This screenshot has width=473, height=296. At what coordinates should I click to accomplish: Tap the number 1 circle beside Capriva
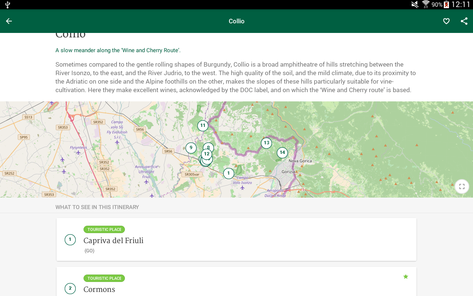70,240
